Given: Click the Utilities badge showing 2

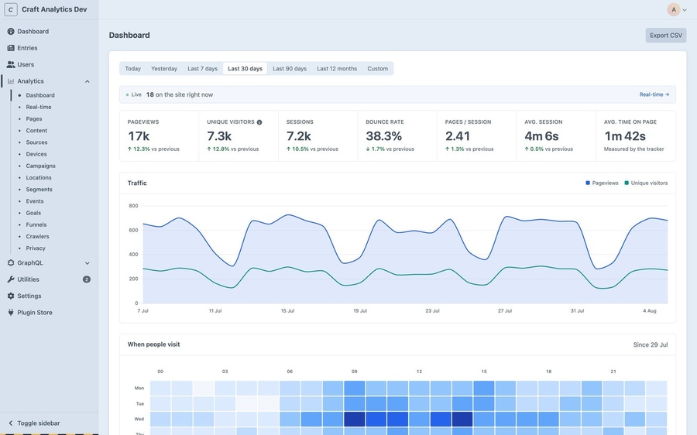Looking at the screenshot, I should tap(87, 279).
